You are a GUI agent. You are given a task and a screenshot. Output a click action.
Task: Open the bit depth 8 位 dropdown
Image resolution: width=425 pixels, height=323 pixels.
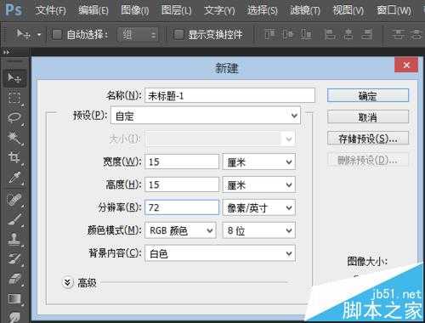click(258, 230)
